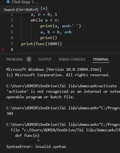
Task: Click line number 5 in the gutter
Action: click(12, 32)
